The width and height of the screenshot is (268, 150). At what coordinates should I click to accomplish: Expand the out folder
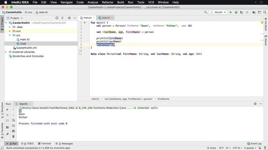click(x=10, y=31)
